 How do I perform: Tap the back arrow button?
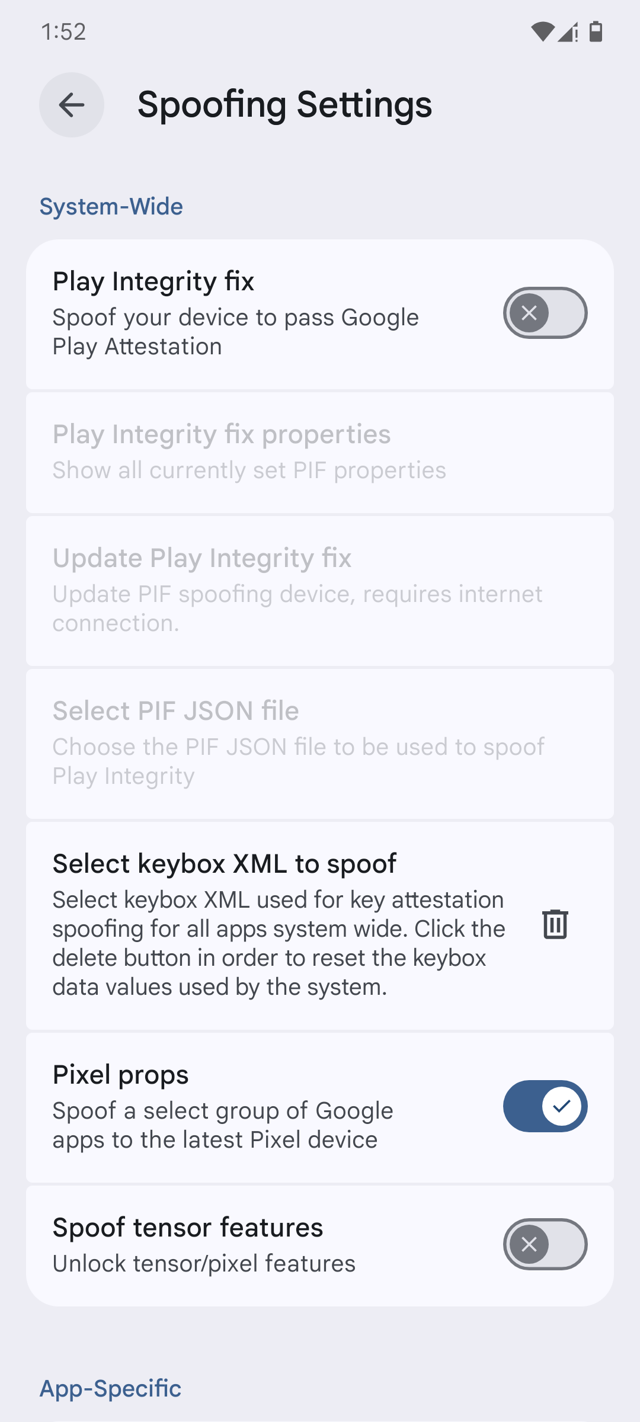pos(72,105)
